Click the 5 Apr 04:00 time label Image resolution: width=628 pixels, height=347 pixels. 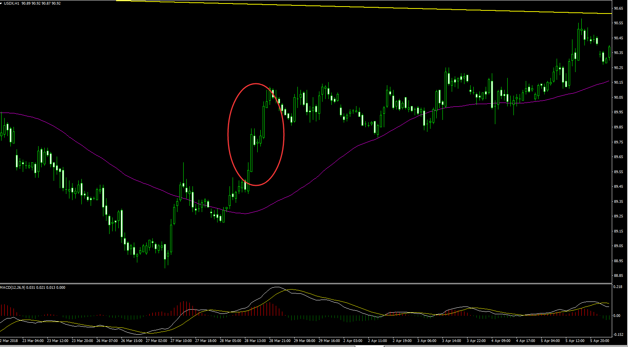[x=550, y=341]
